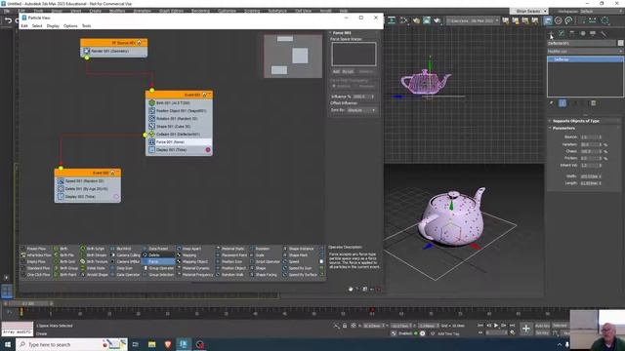Screen dimensions: 625x351
Task: Open the Tools menu in Particle View
Action: click(x=86, y=26)
